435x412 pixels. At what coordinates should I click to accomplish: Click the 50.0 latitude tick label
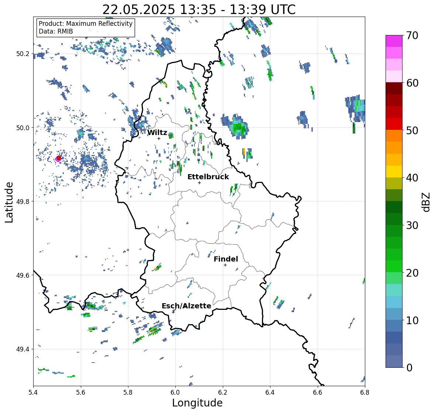pos(23,128)
